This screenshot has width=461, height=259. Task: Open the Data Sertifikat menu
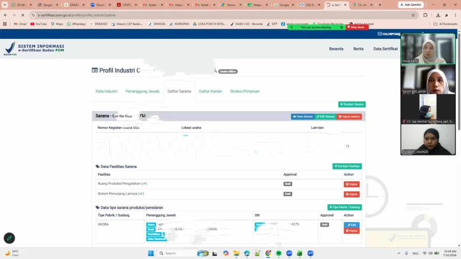click(386, 49)
